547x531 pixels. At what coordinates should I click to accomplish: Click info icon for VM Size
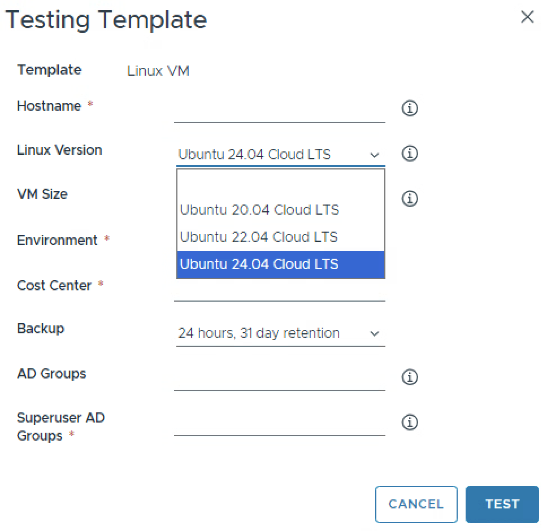click(x=410, y=198)
